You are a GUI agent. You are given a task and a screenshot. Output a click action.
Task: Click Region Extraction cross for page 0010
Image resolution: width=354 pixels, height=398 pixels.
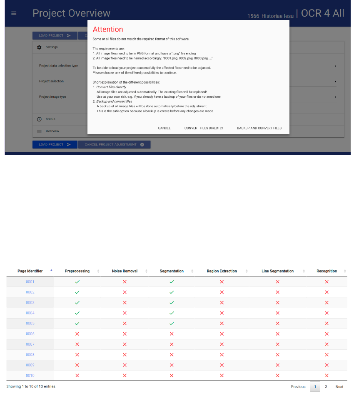point(222,376)
